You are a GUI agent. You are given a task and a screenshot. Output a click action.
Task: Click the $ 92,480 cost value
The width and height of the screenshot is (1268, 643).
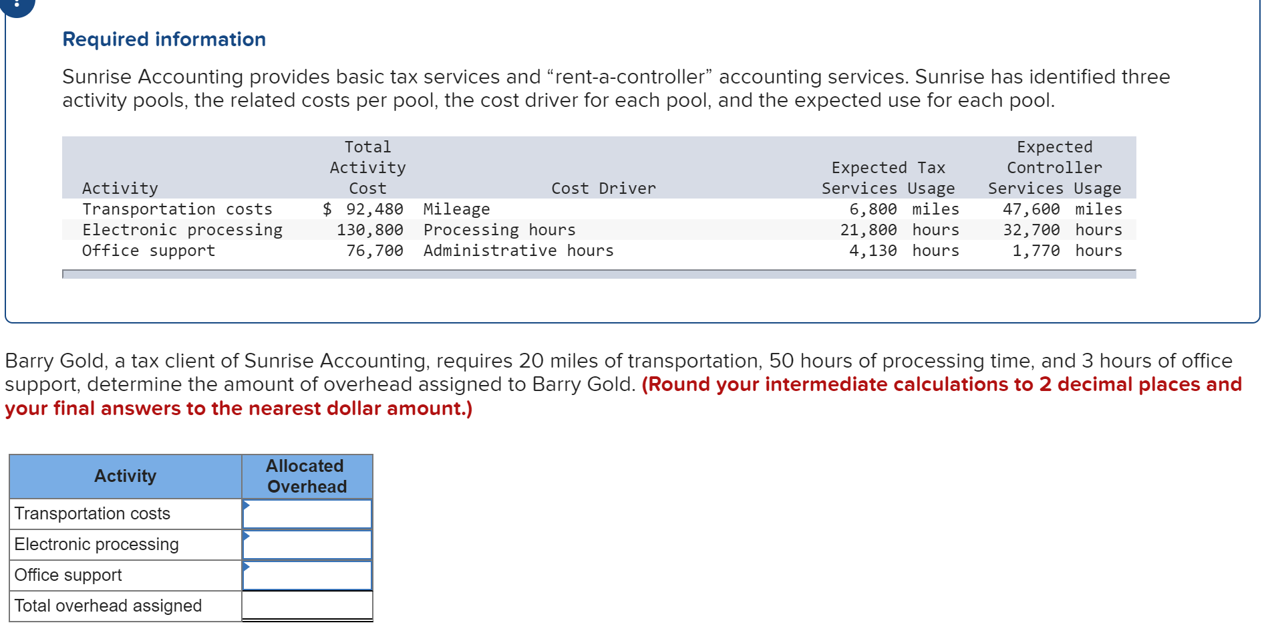click(363, 209)
